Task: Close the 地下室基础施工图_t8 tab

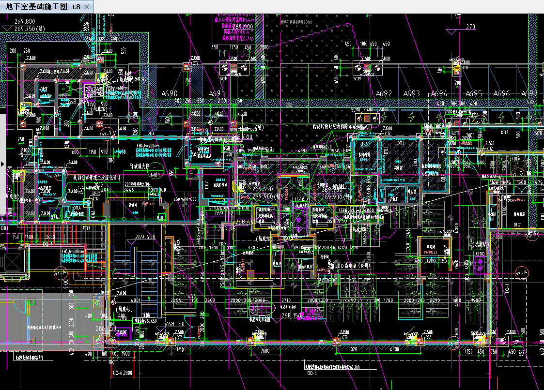Action: point(87,7)
